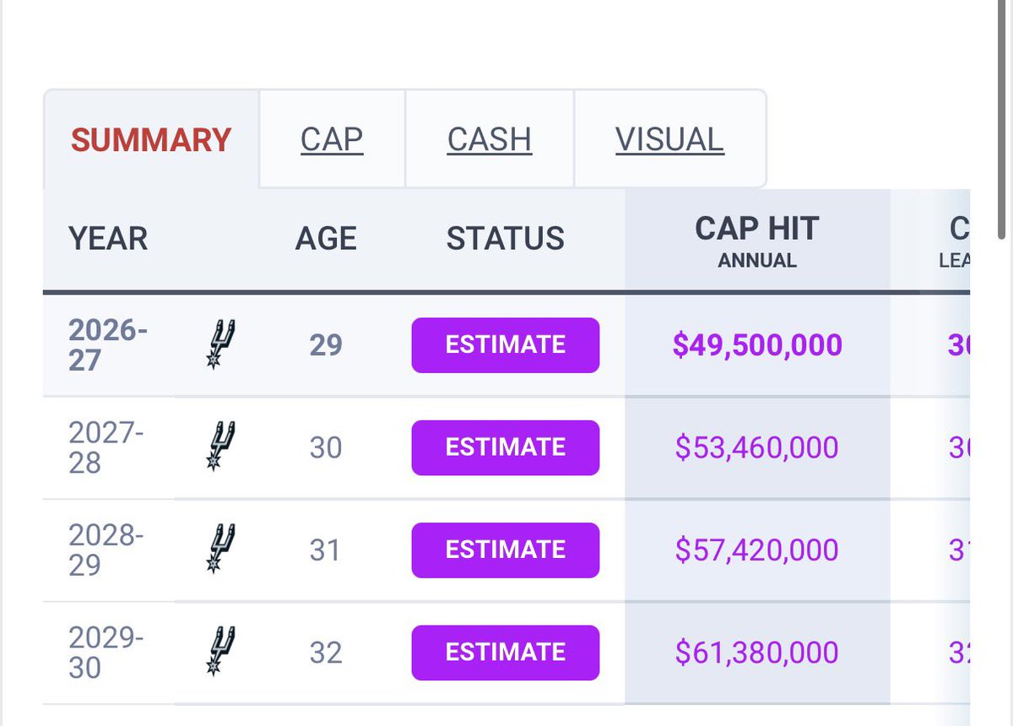Click the AGE column header

click(326, 239)
